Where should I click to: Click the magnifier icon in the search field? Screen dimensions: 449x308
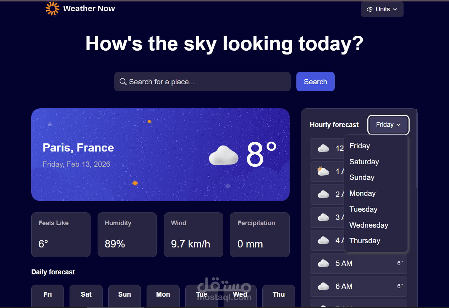pos(123,81)
